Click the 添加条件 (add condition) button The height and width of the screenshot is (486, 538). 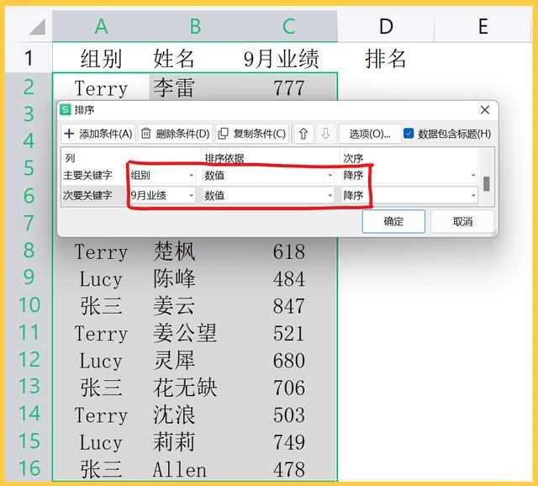[98, 133]
